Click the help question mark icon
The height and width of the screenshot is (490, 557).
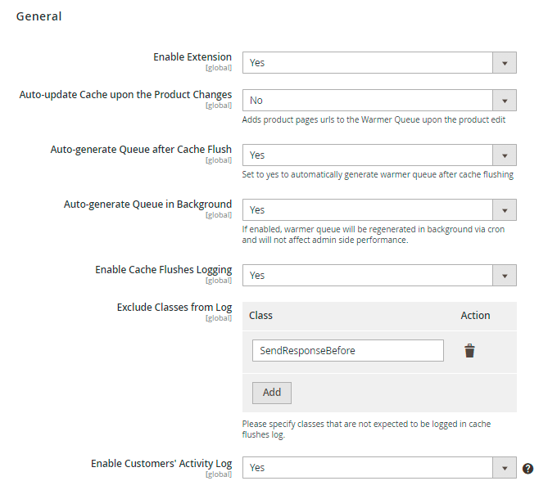point(528,468)
